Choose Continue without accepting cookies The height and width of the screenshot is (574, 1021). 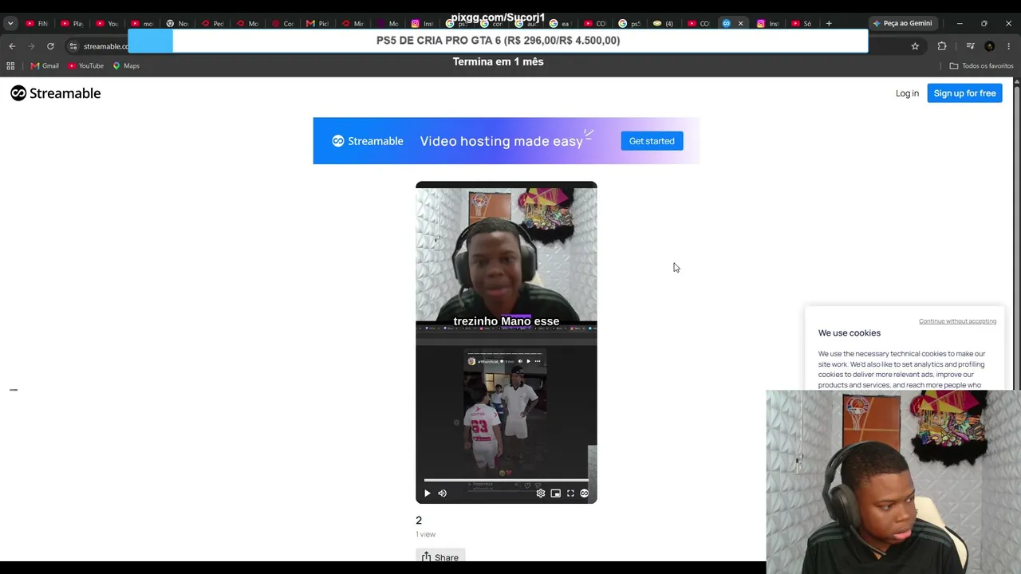coord(957,321)
